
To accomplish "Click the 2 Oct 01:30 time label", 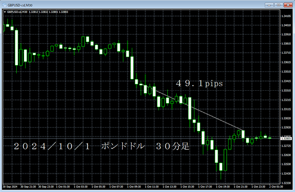I will click(276, 187).
